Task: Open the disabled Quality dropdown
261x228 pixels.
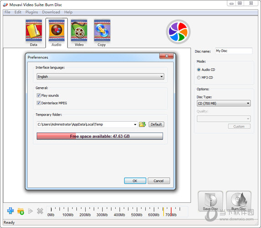Action: [x=224, y=119]
